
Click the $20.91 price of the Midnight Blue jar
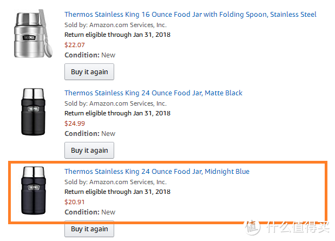click(75, 202)
